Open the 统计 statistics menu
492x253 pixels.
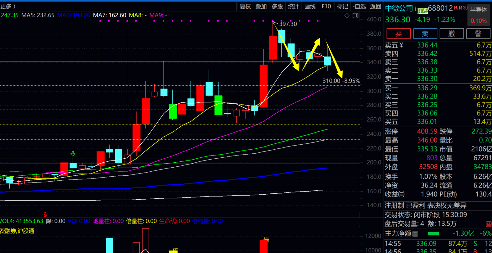tap(293, 6)
